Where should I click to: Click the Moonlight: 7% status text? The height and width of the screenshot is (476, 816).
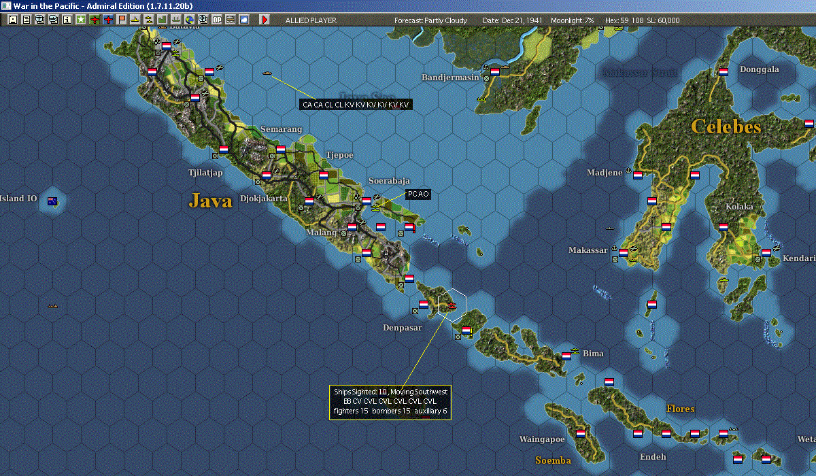pos(572,20)
